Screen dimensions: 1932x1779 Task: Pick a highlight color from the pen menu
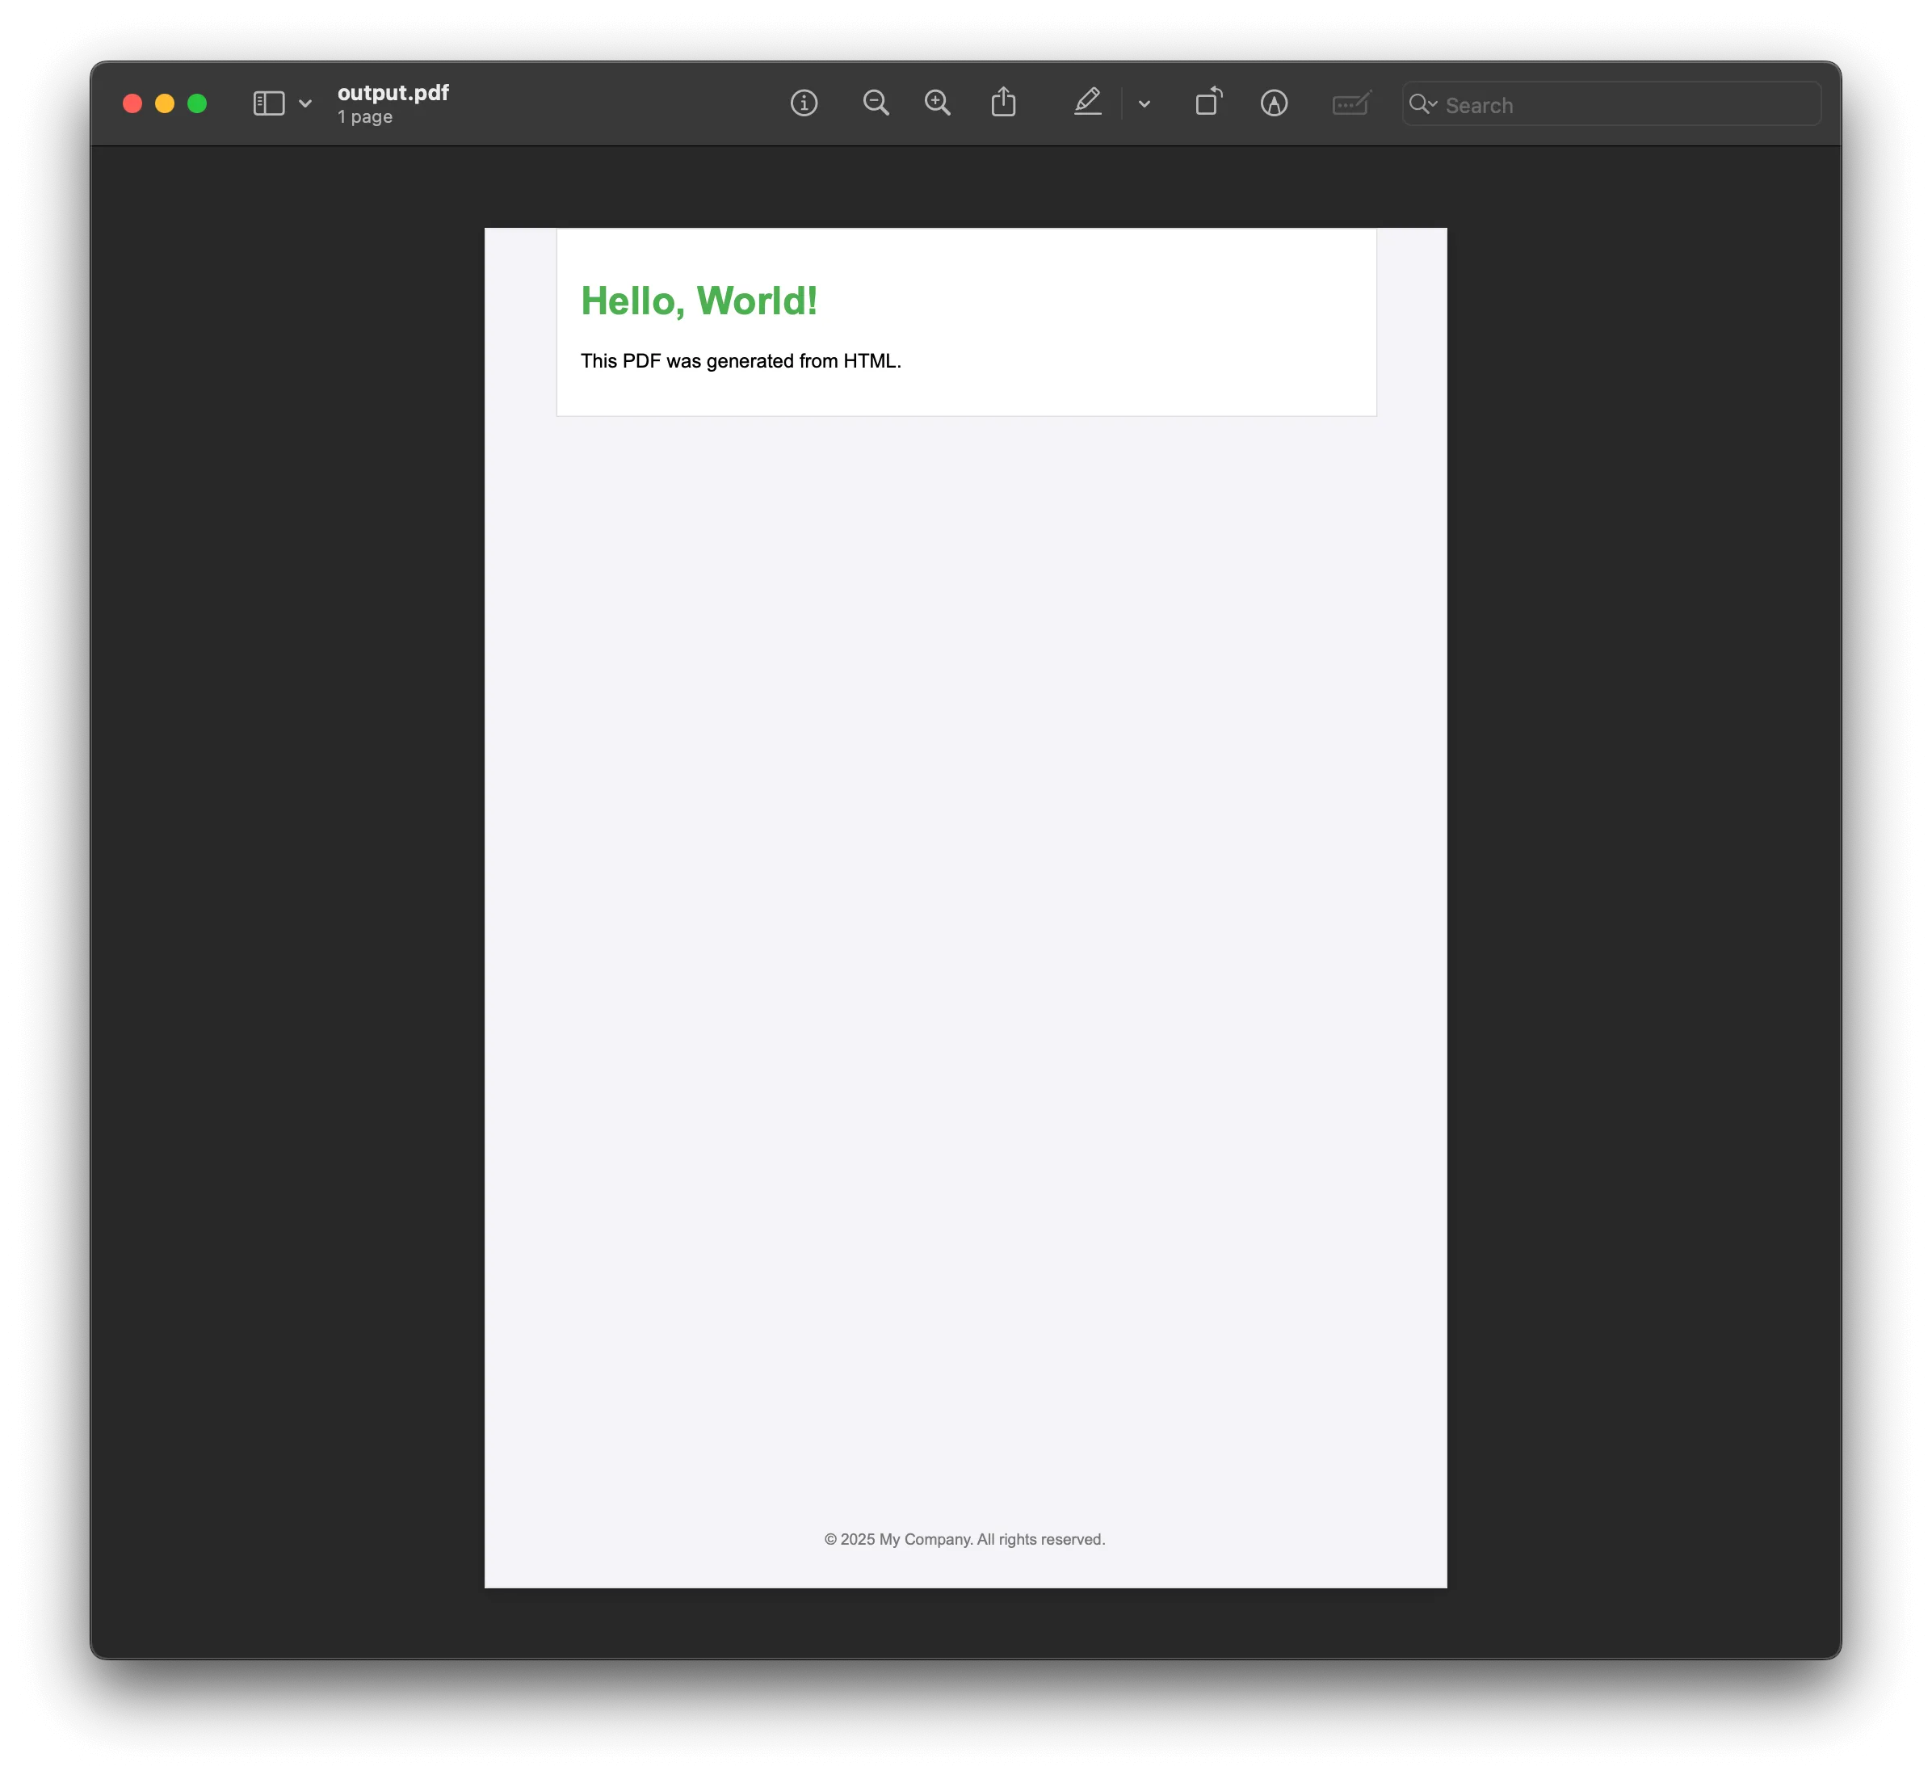coord(1144,103)
